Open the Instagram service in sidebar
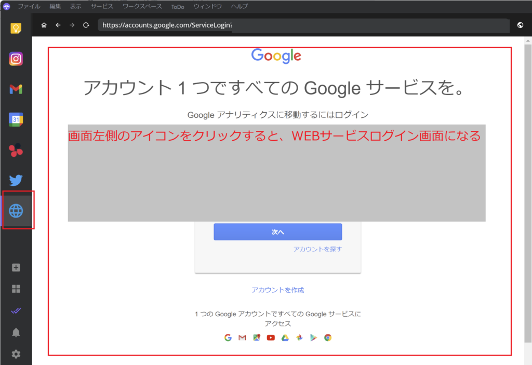532x365 pixels. pos(16,59)
